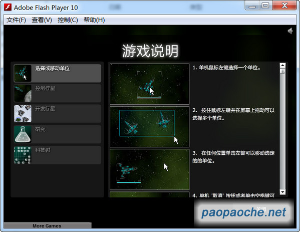Select the 选择或移动单位 spaceship icon
The image size is (300, 232).
click(x=23, y=73)
